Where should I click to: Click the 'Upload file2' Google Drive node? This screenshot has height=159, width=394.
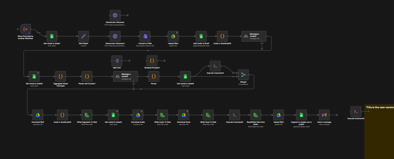tap(279, 115)
